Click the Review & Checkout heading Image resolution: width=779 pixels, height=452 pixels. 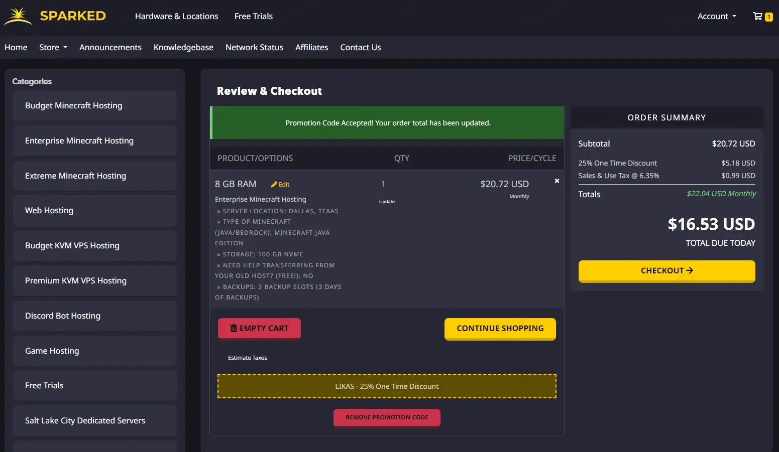tap(269, 91)
